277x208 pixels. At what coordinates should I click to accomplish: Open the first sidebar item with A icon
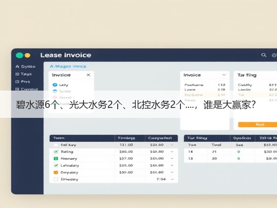coord(26,66)
